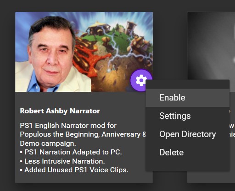Image resolution: width=235 pixels, height=191 pixels.
Task: Click the 'Demo campaign.' text line
Action: tap(48, 143)
